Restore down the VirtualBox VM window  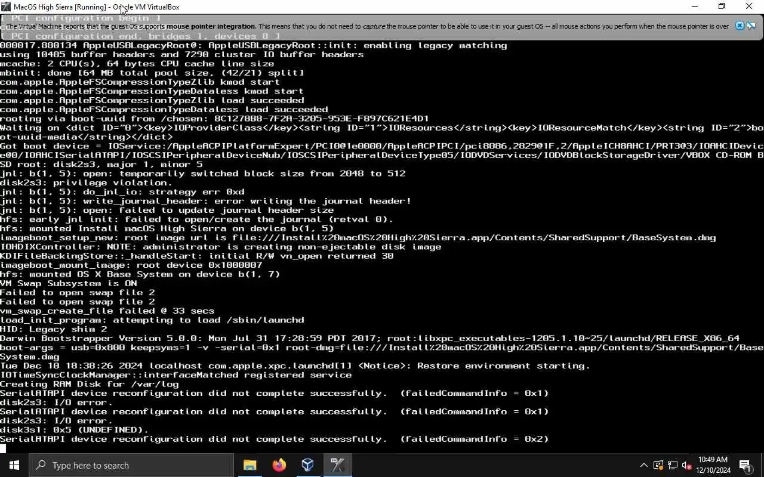tap(722, 7)
